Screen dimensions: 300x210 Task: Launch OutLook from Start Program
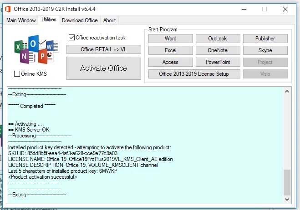point(218,39)
